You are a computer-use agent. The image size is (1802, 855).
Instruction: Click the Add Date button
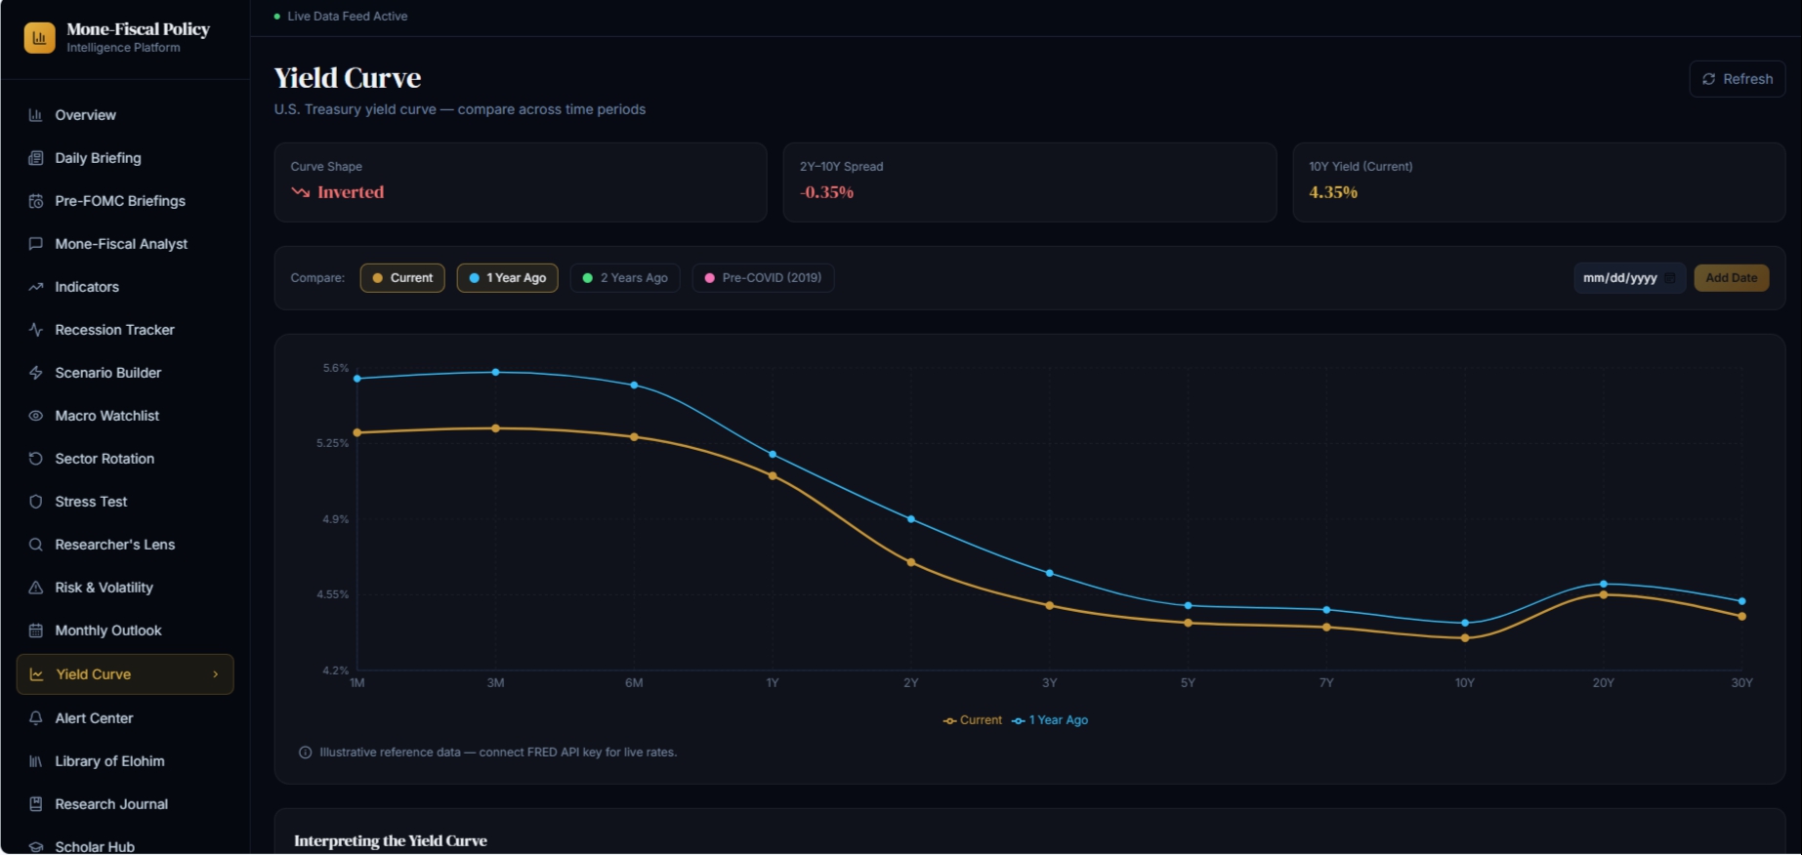pyautogui.click(x=1731, y=278)
